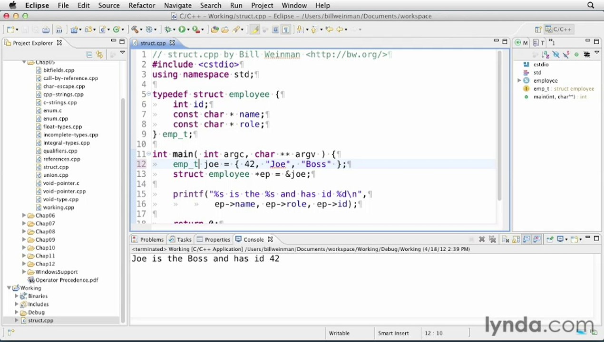Viewport: 604px width, 342px height.
Task: Toggle Hide Static Members in Outline view
Action: pos(565,55)
